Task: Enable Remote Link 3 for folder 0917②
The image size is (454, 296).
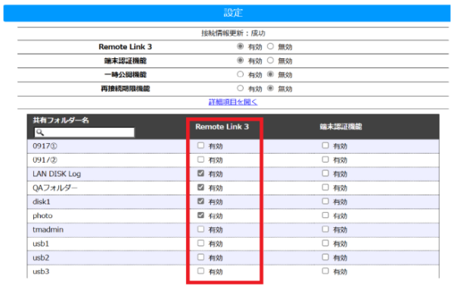Action: [x=201, y=159]
